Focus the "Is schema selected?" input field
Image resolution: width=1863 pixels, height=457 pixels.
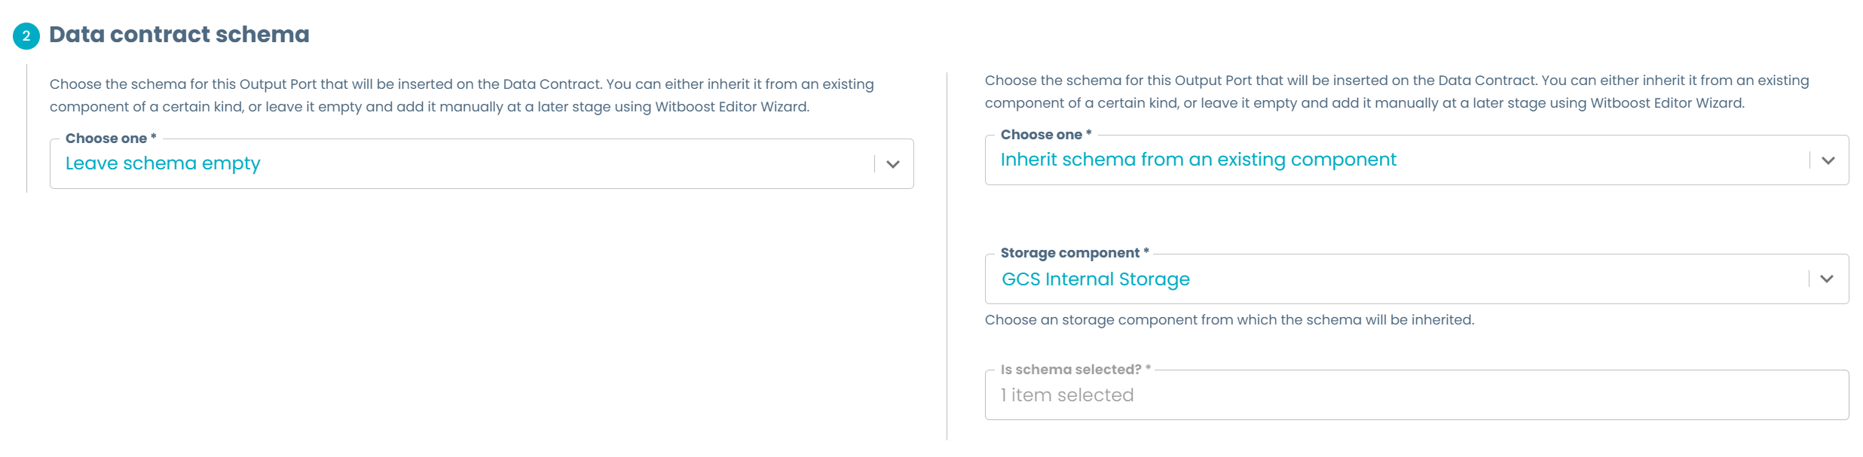(1415, 395)
